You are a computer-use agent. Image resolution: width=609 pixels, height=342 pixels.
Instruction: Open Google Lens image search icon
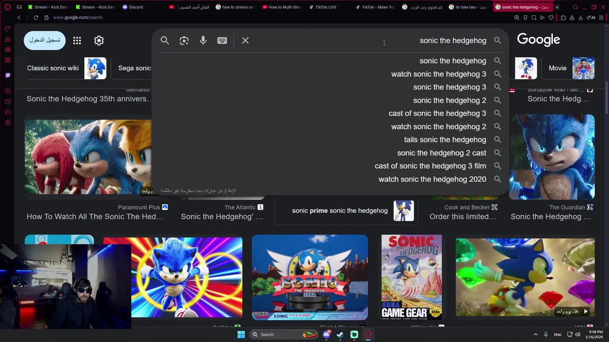[x=184, y=41]
